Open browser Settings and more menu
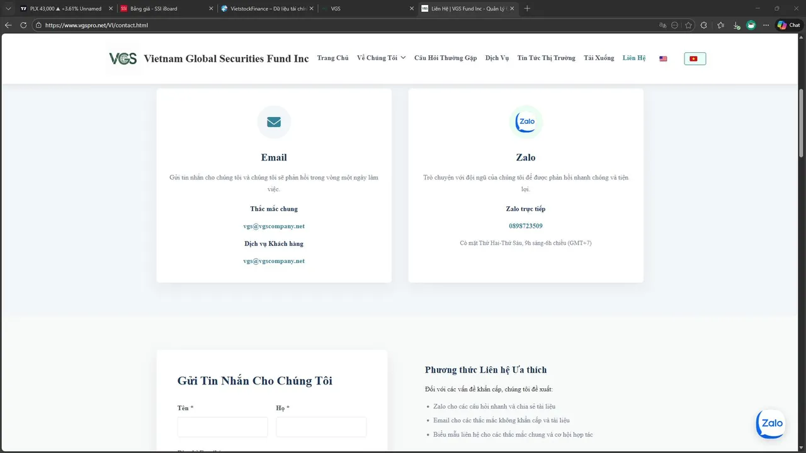This screenshot has height=453, width=806. [x=766, y=25]
